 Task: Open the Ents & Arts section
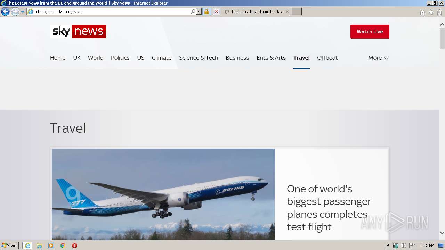(x=271, y=58)
